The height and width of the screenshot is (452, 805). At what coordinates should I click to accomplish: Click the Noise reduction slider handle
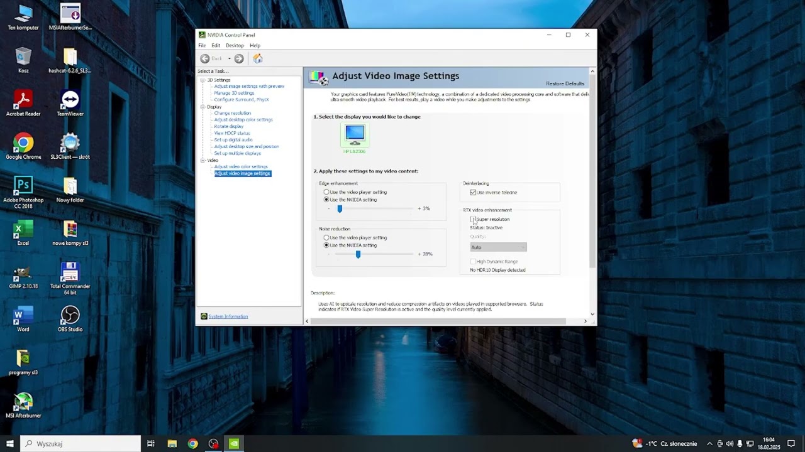tap(358, 254)
